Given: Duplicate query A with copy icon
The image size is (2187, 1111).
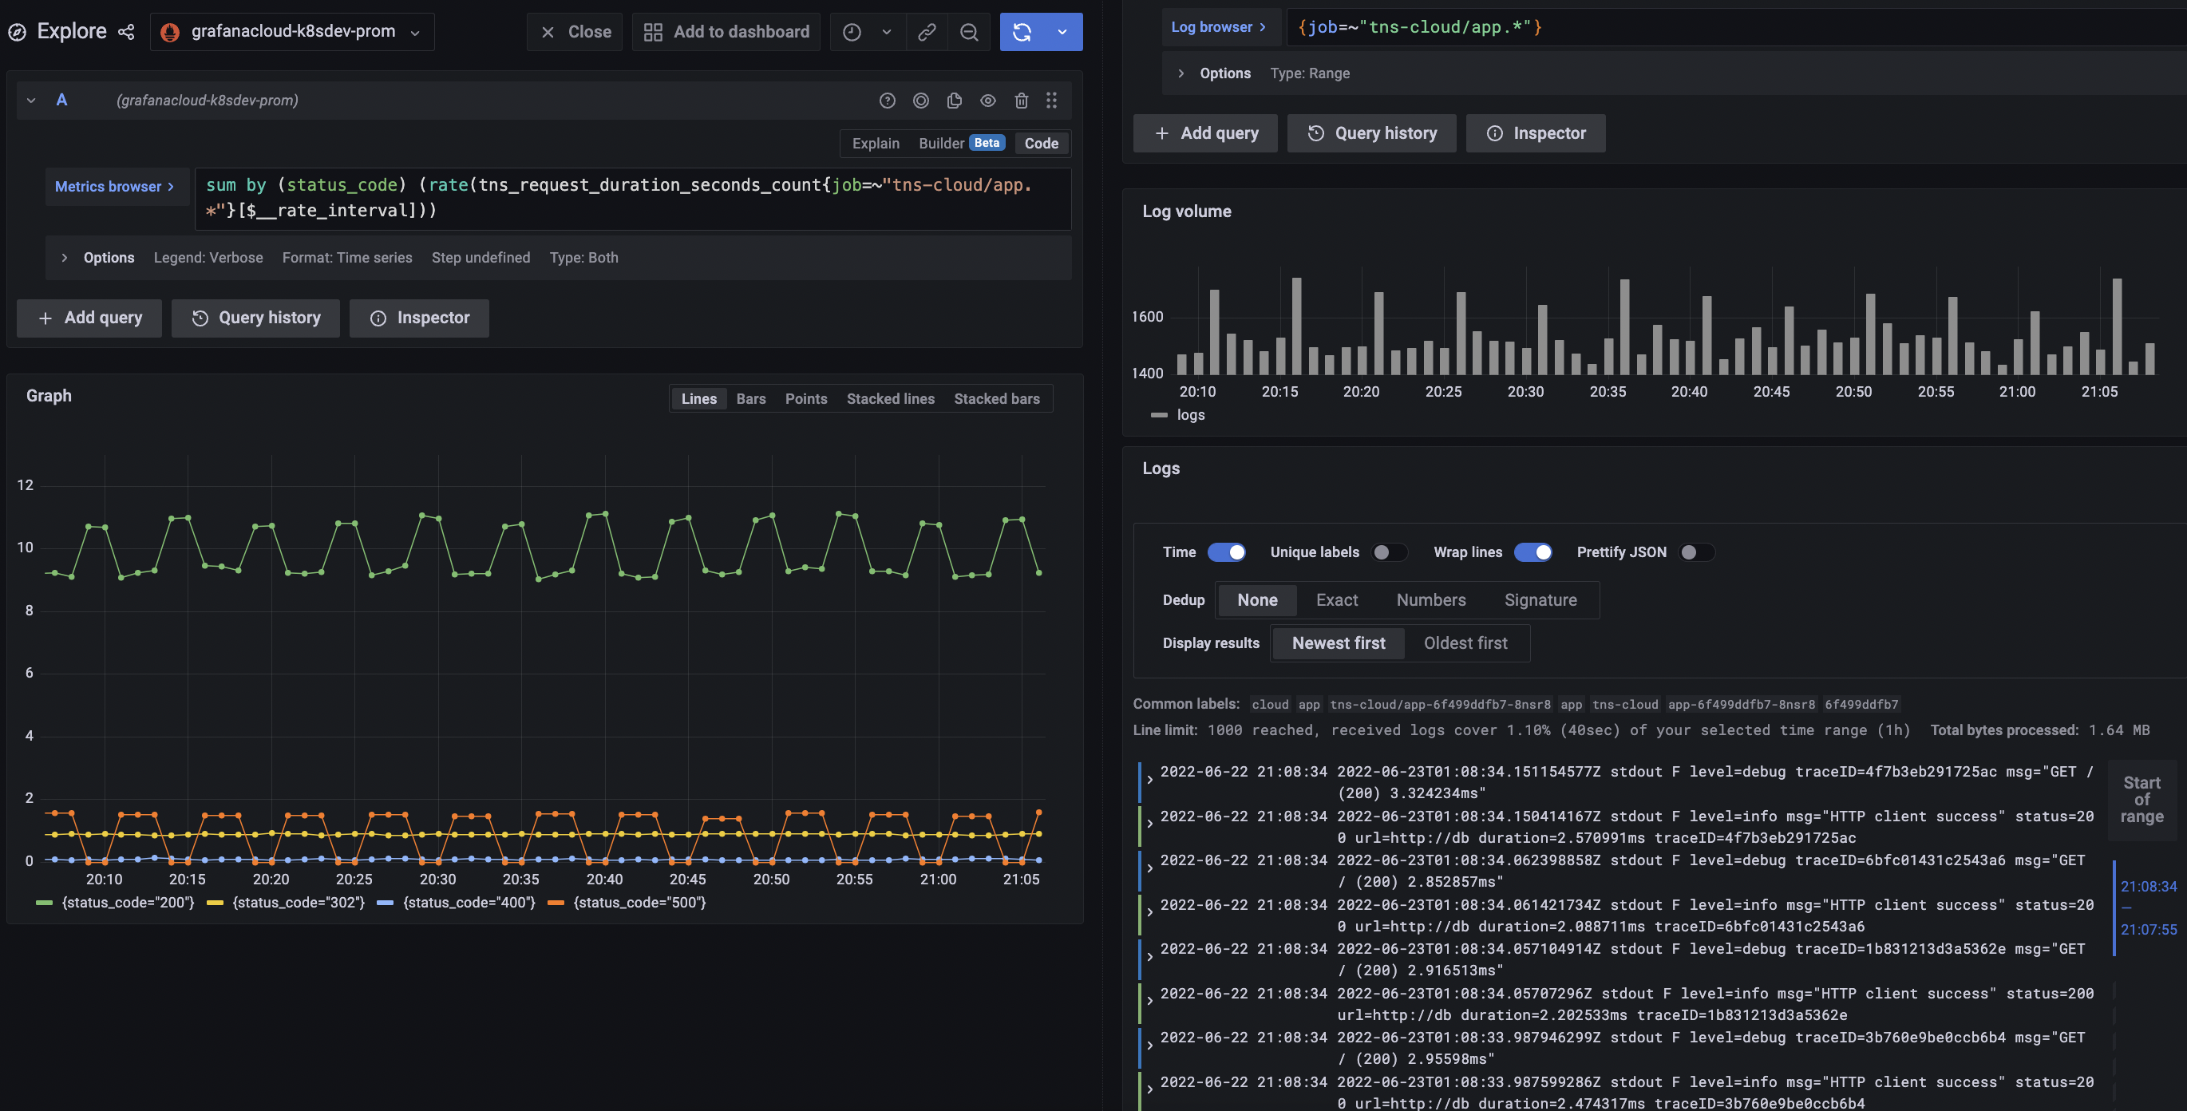Looking at the screenshot, I should pos(955,100).
